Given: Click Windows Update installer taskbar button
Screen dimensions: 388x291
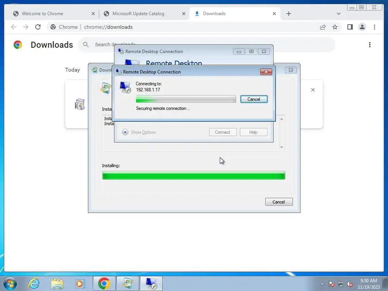Looking at the screenshot, I should pos(128,283).
